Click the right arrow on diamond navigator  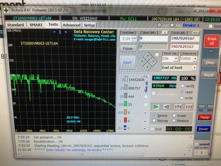pyautogui.click(x=153, y=61)
